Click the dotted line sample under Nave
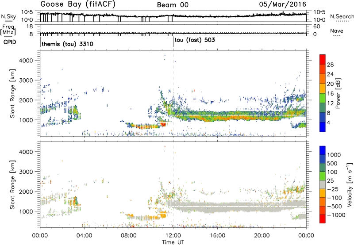The width and height of the screenshot is (354, 245). [337, 36]
